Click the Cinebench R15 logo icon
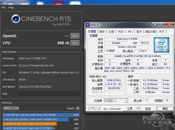The image size is (175, 130). (16, 19)
